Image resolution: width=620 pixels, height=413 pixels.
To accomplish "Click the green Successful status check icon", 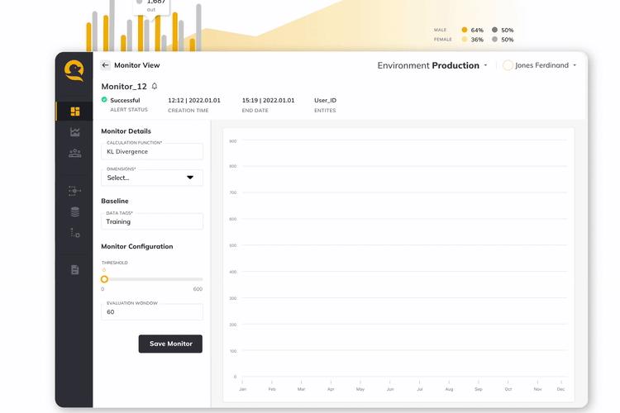I will point(104,100).
